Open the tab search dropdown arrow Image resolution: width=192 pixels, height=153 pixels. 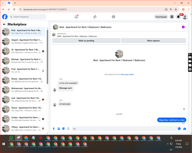pos(3,3)
